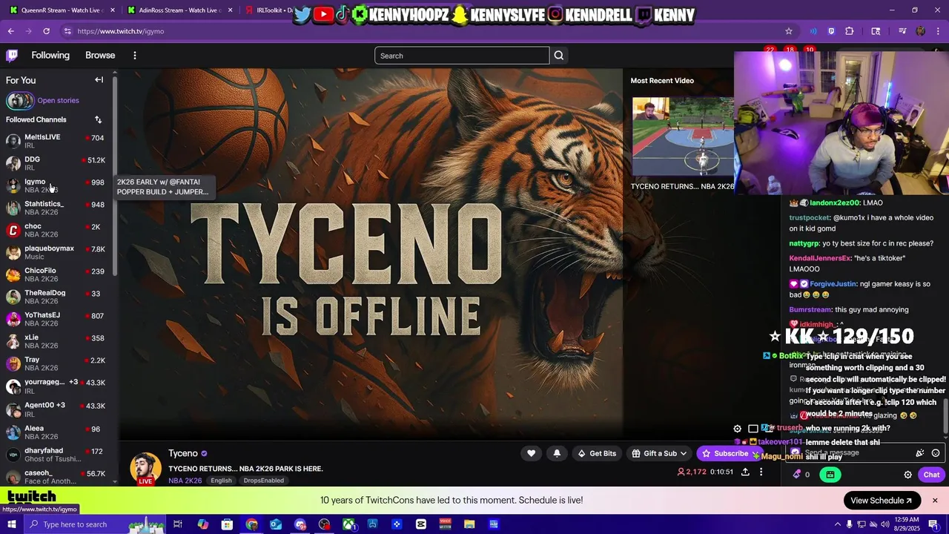The height and width of the screenshot is (534, 949).
Task: Open DDG channel in sidebar
Action: (56, 163)
